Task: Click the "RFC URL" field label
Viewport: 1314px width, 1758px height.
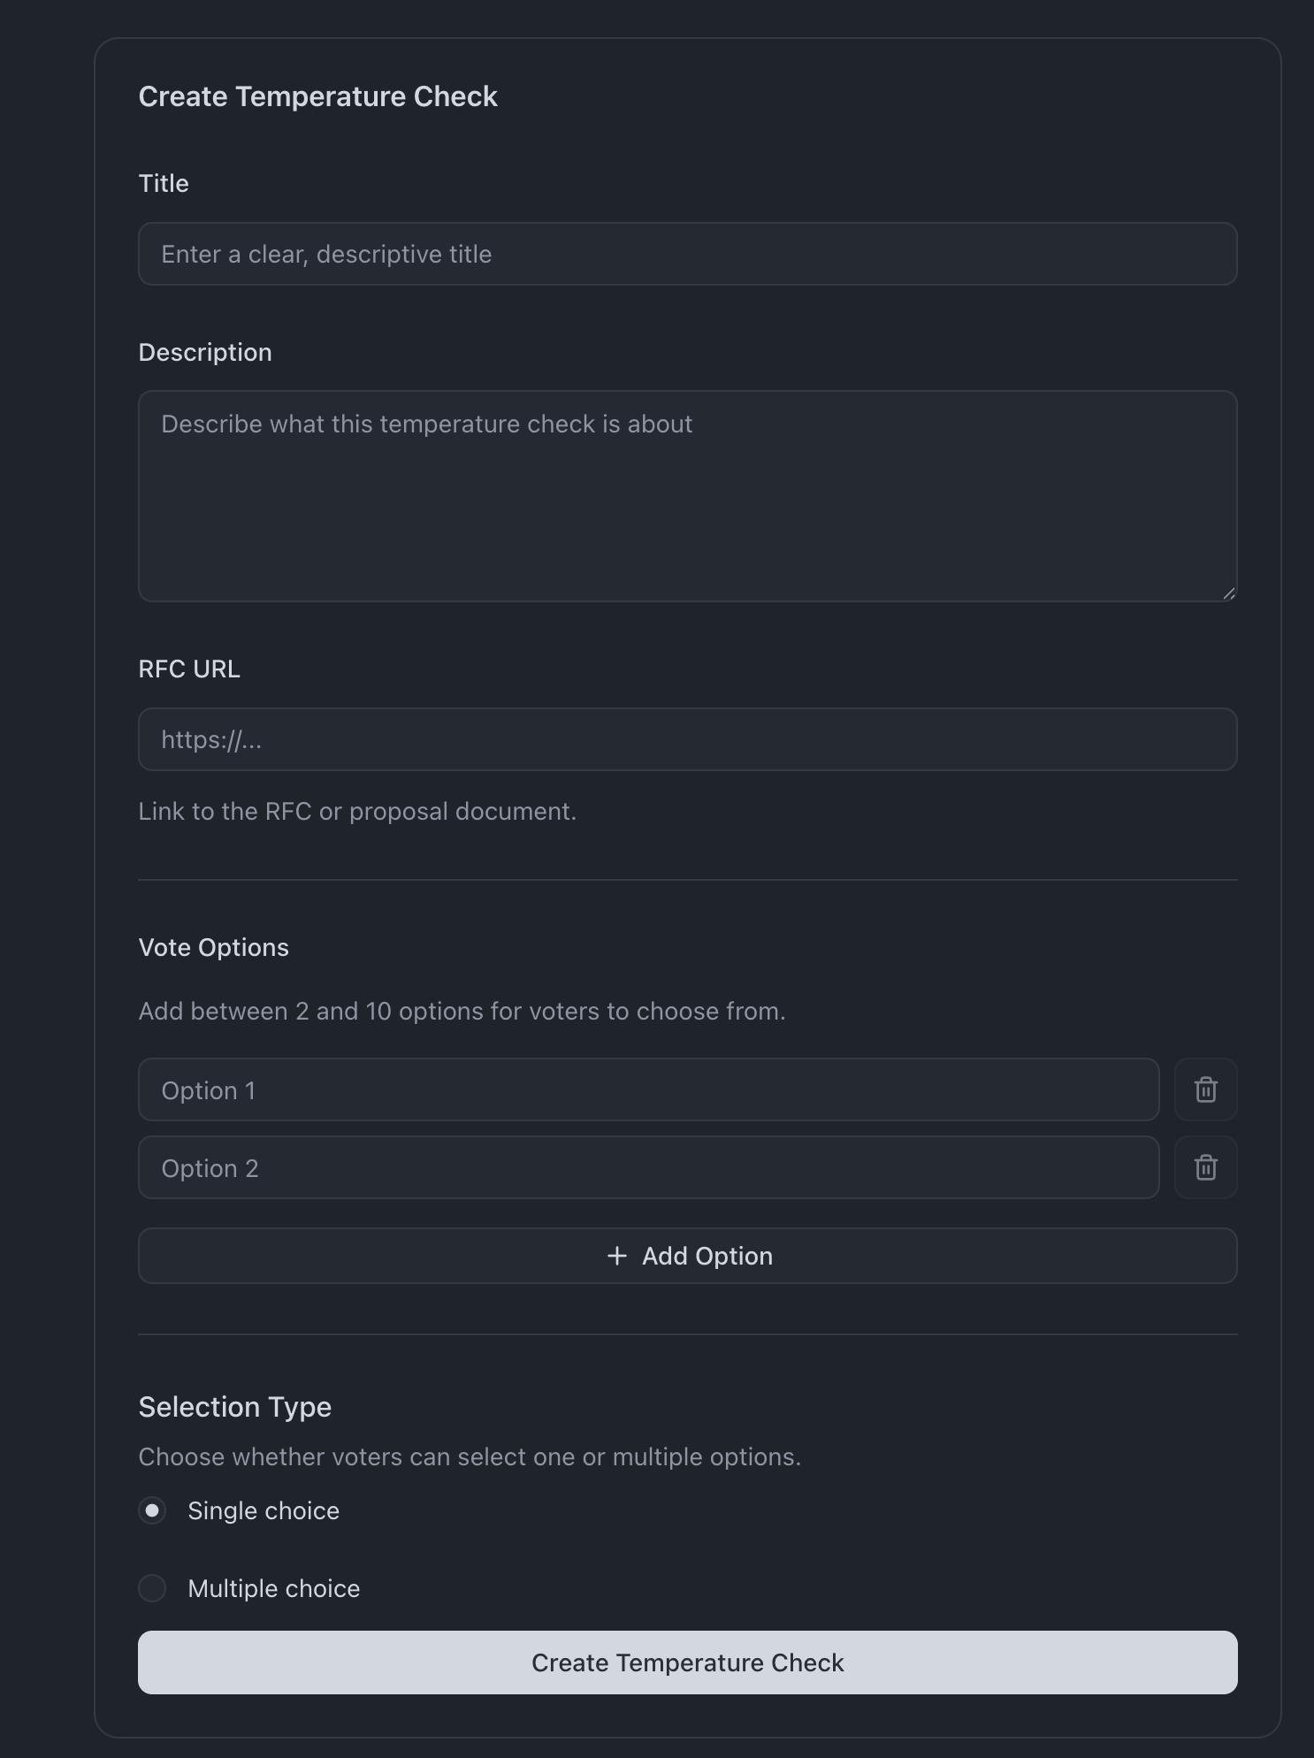Action: click(x=189, y=669)
